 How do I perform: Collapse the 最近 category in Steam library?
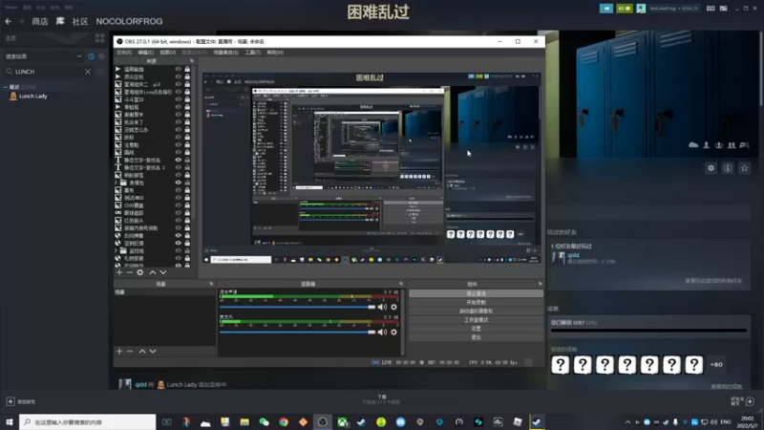point(6,87)
